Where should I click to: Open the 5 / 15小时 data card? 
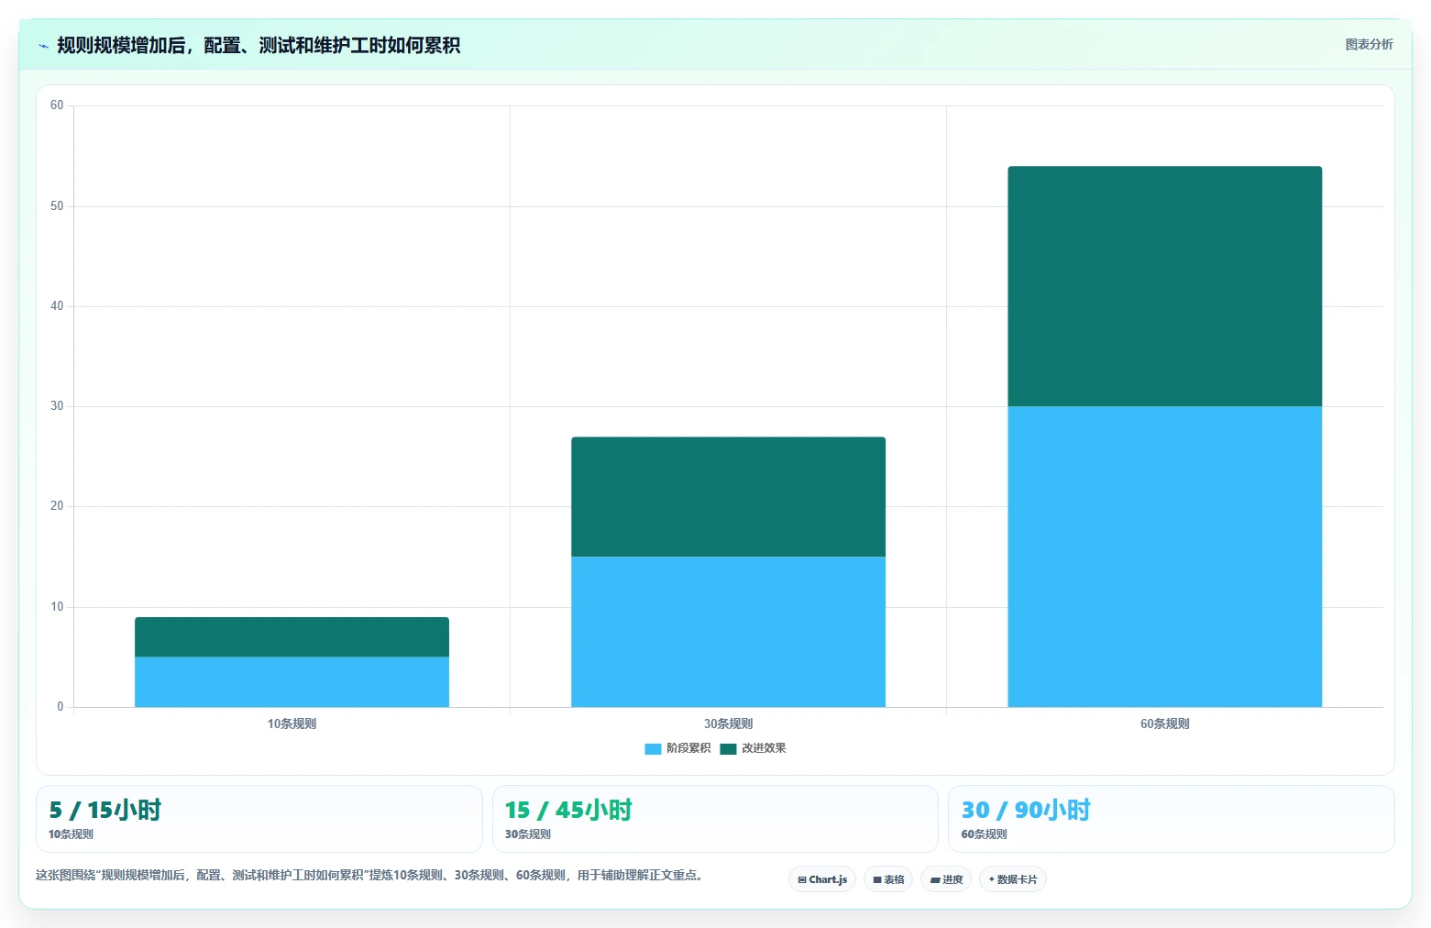259,819
